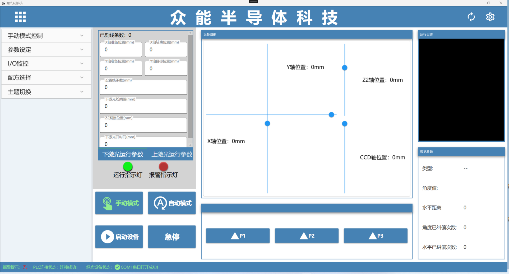Screen dimensions: 509x274
Task: Click the red alarm indicator light
Action: coord(163,166)
